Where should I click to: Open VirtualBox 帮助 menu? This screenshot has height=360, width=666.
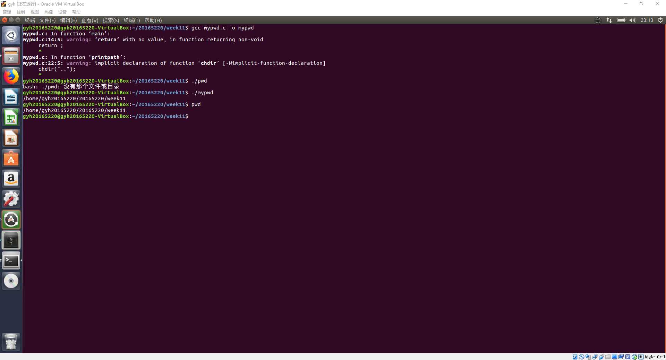[76, 12]
